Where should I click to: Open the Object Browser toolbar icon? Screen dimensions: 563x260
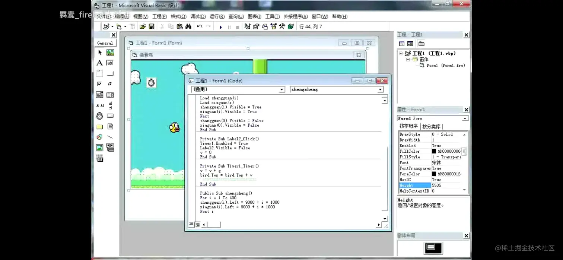(x=274, y=26)
